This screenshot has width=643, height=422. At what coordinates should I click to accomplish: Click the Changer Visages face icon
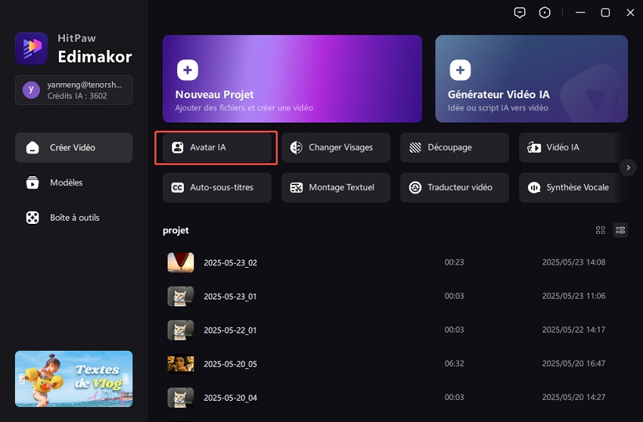click(296, 147)
